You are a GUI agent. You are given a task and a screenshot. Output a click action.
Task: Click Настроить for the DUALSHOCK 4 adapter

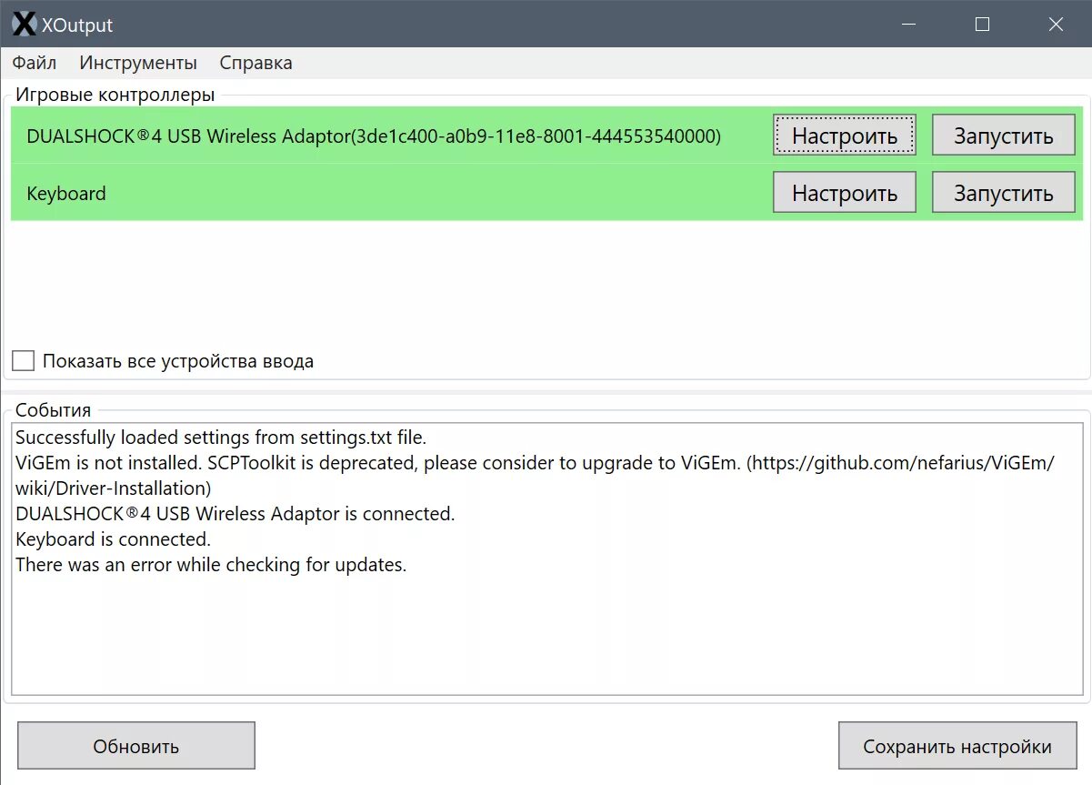(x=844, y=134)
